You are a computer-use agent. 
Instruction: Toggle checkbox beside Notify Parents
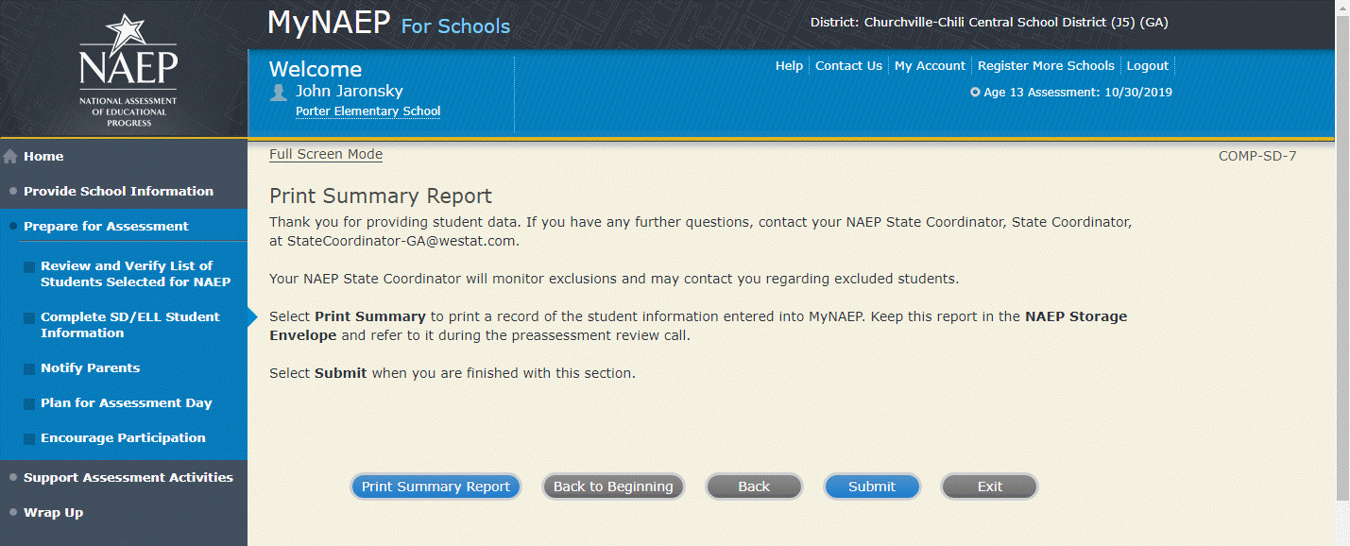[30, 368]
